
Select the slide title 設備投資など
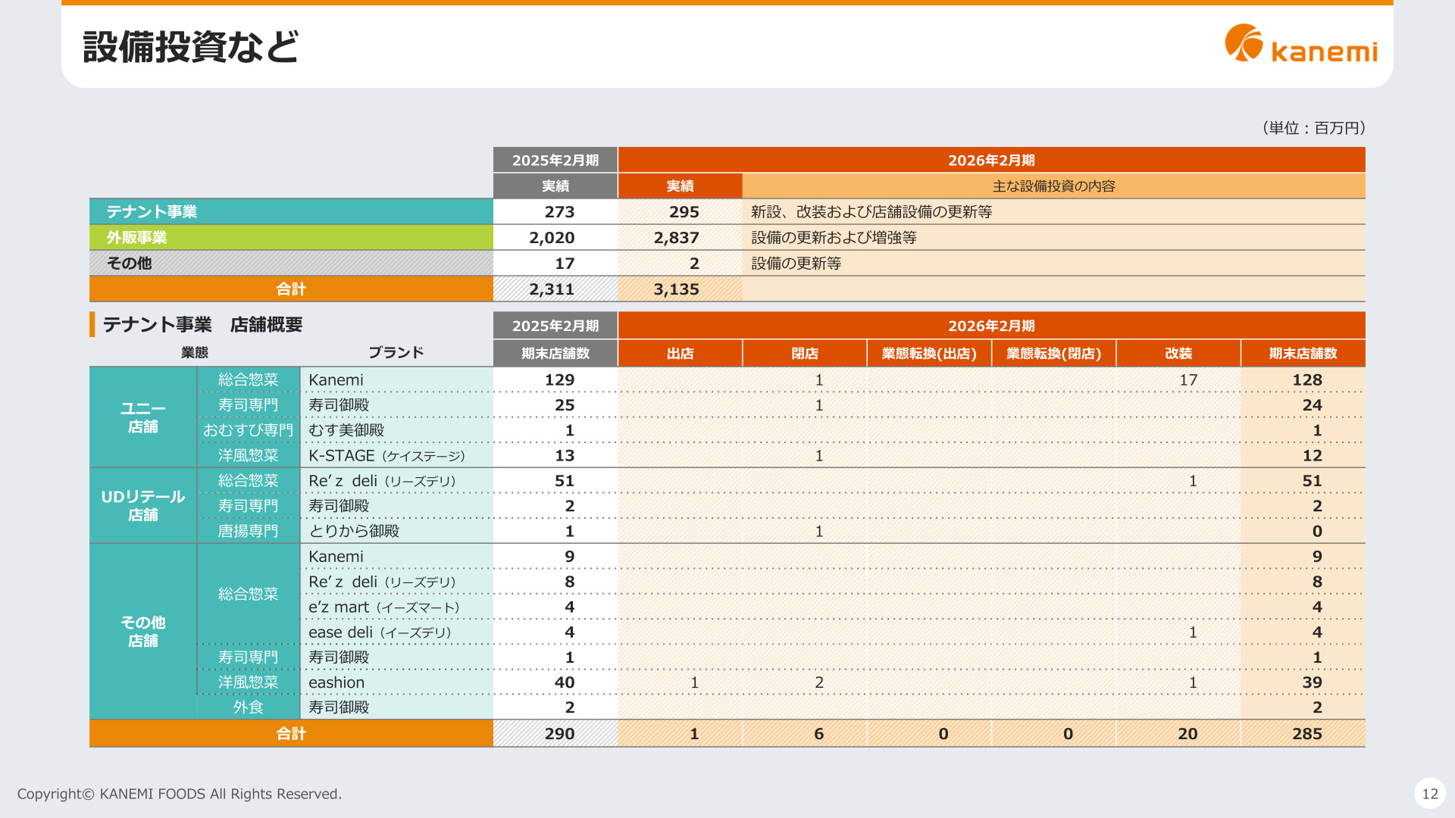[191, 47]
